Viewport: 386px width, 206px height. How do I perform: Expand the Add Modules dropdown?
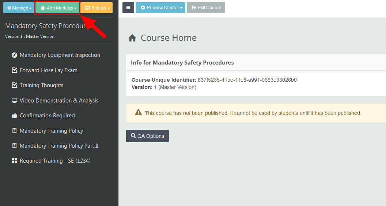point(58,8)
